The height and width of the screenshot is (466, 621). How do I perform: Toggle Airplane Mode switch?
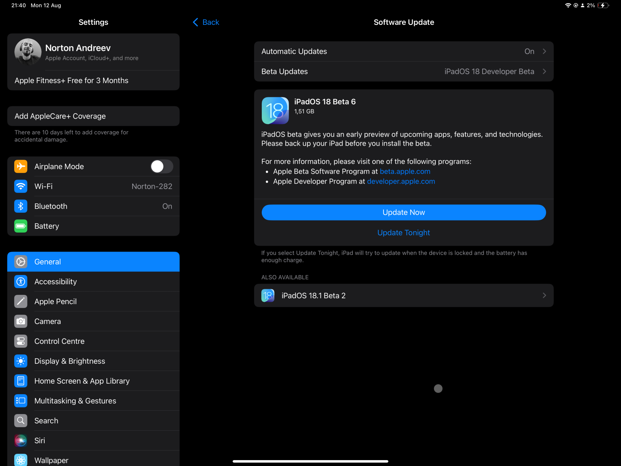tap(162, 167)
